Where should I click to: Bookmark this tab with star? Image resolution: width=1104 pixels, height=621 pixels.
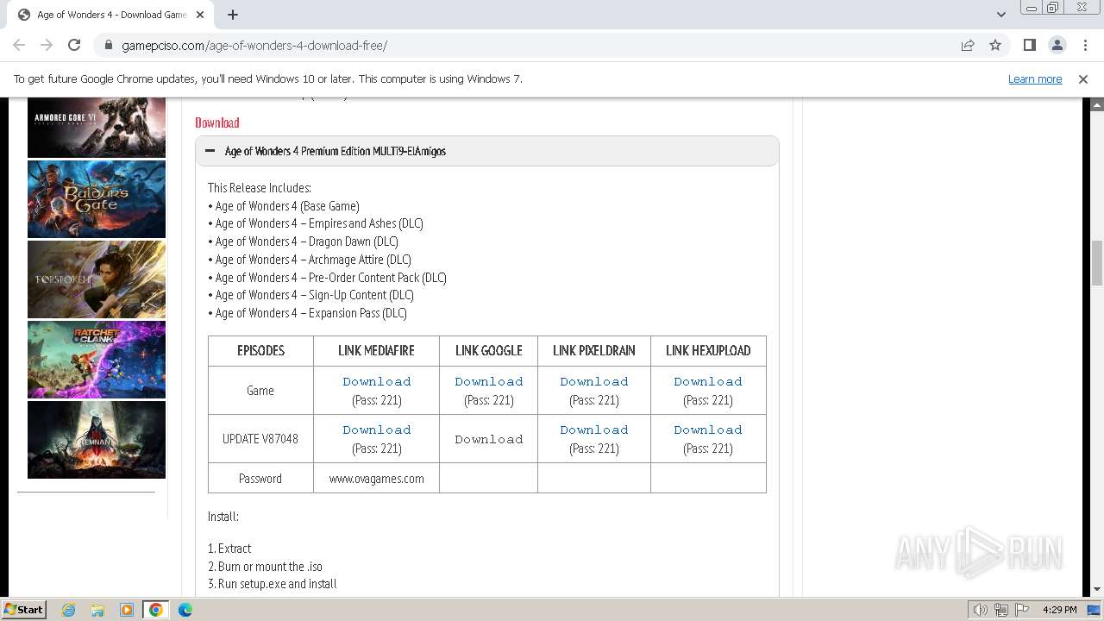[995, 45]
